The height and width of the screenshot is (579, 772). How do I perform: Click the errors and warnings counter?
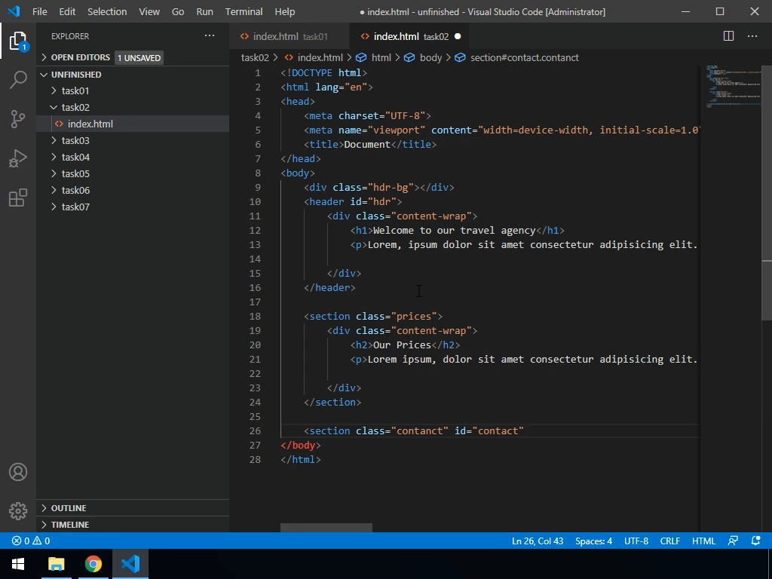tap(31, 541)
